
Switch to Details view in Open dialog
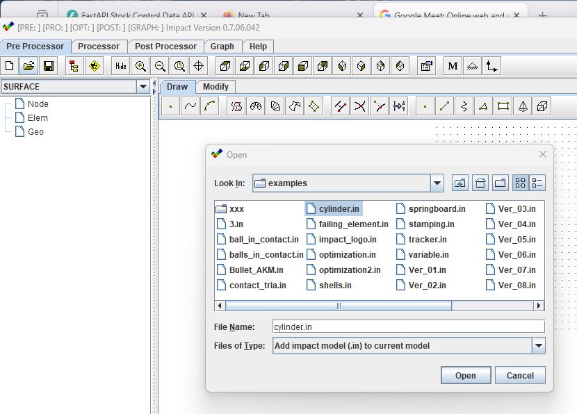coord(537,183)
